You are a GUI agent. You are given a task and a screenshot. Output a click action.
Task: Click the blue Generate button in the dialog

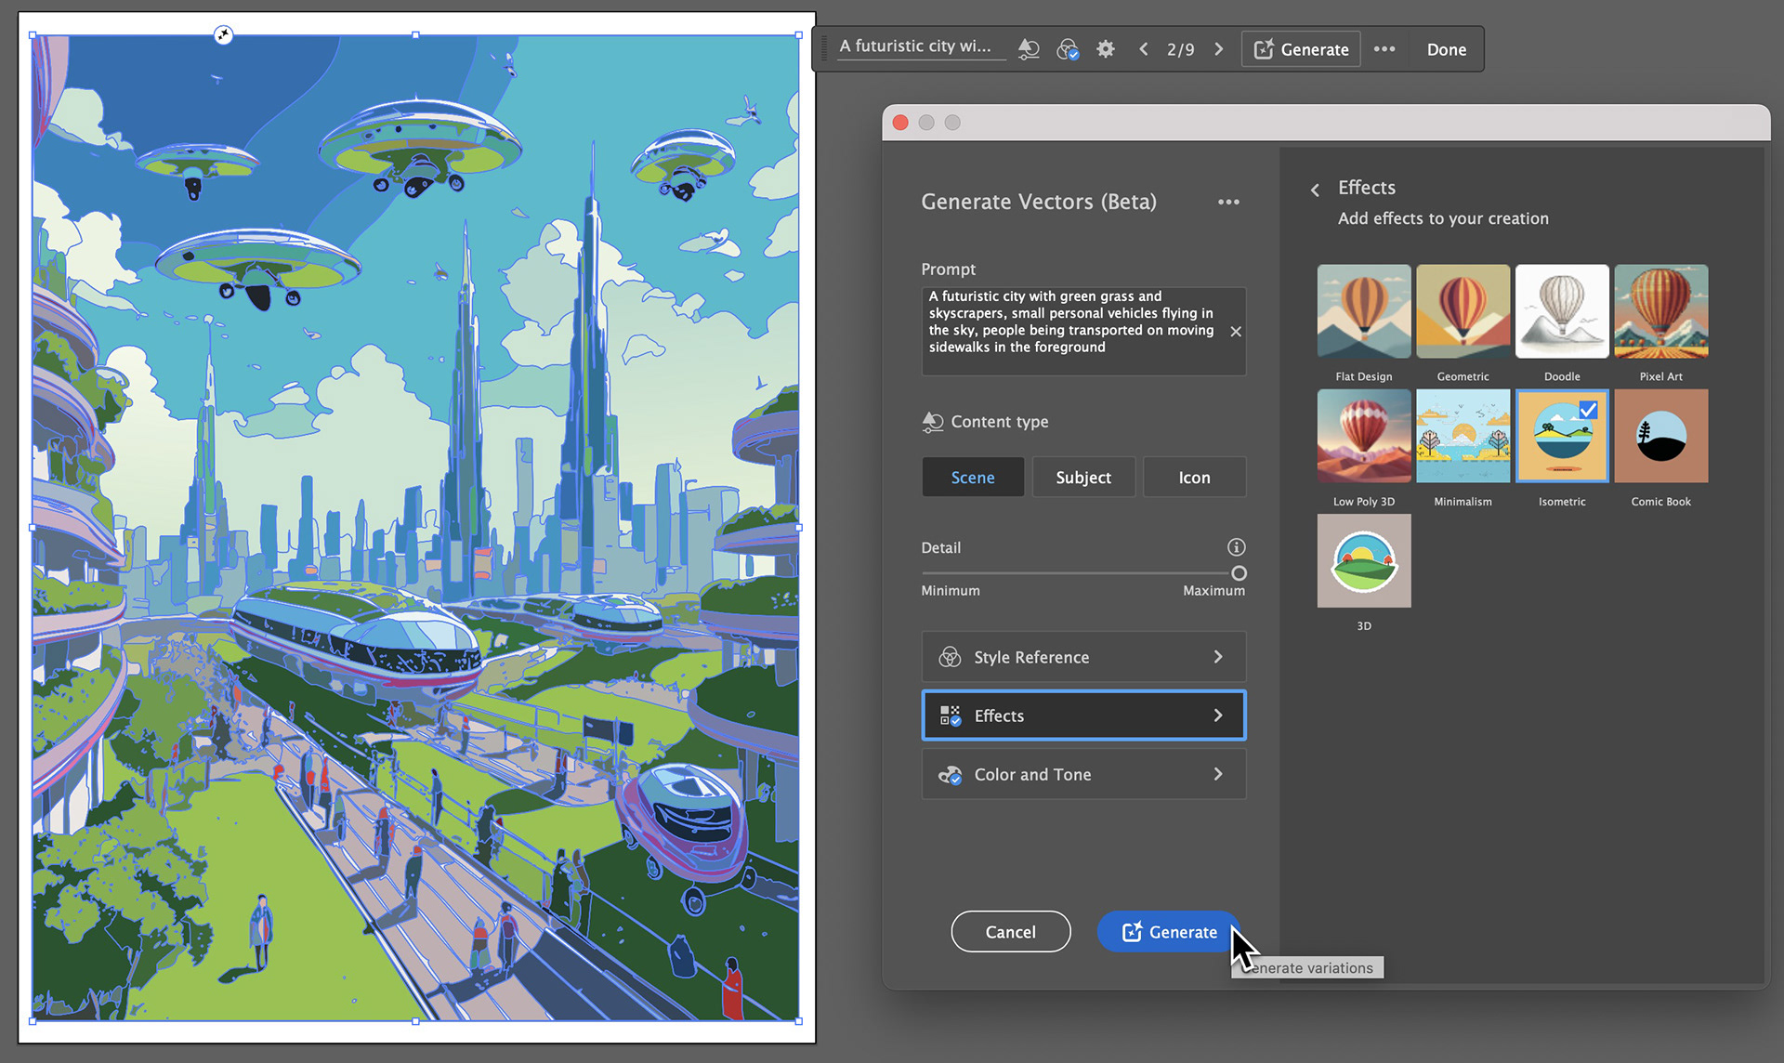[x=1169, y=931]
